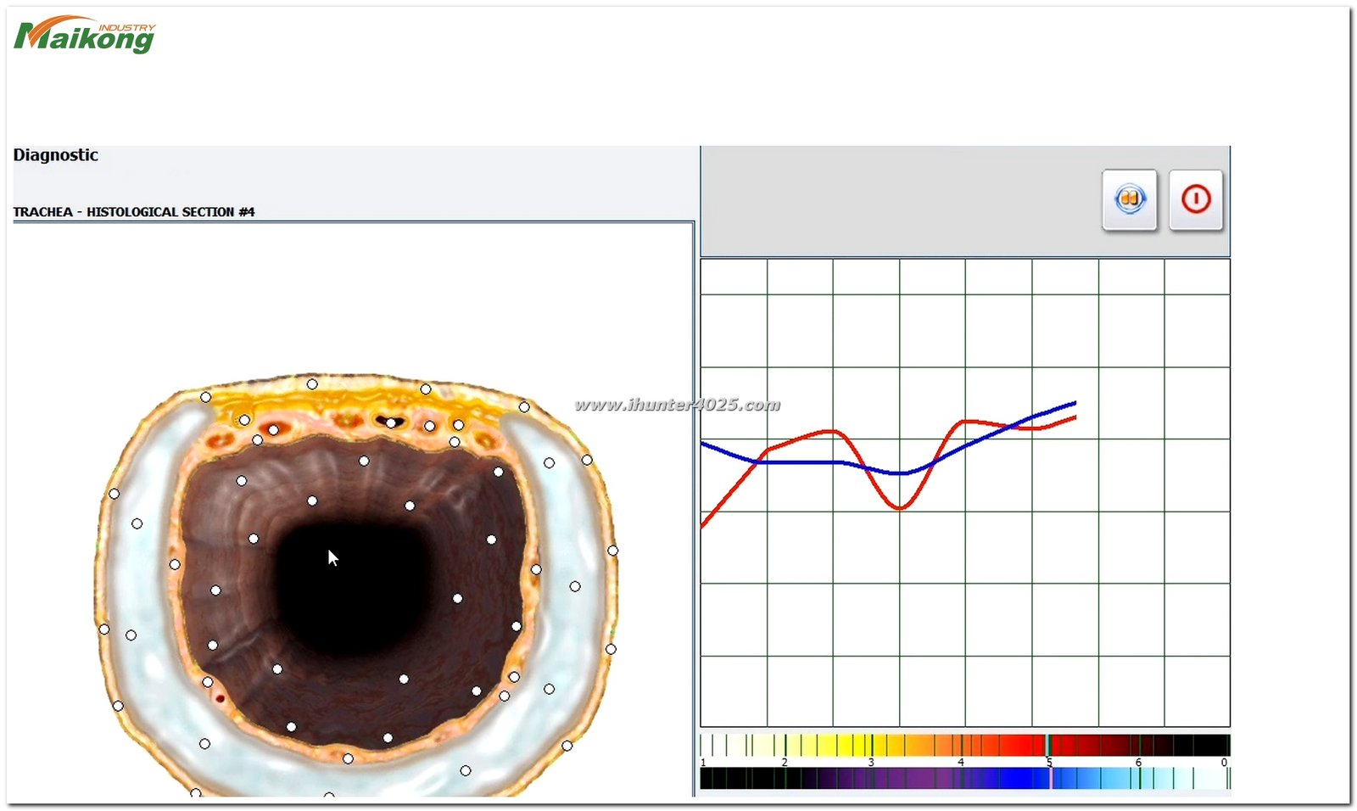Viewport: 1357px width, 811px height.
Task: Click the cyan marker on the upper spectrum bar
Action: 1048,745
